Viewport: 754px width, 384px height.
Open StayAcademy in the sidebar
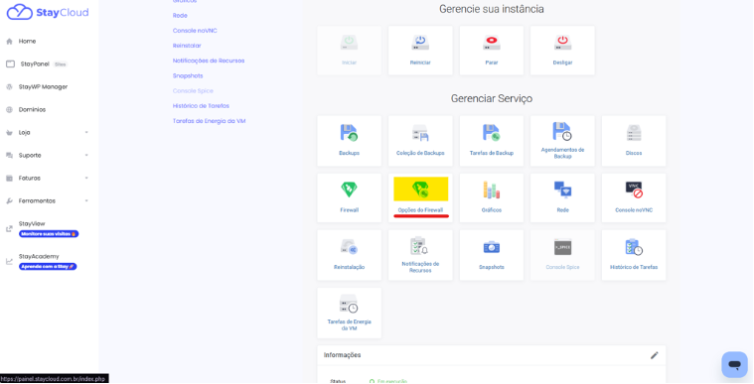39,257
